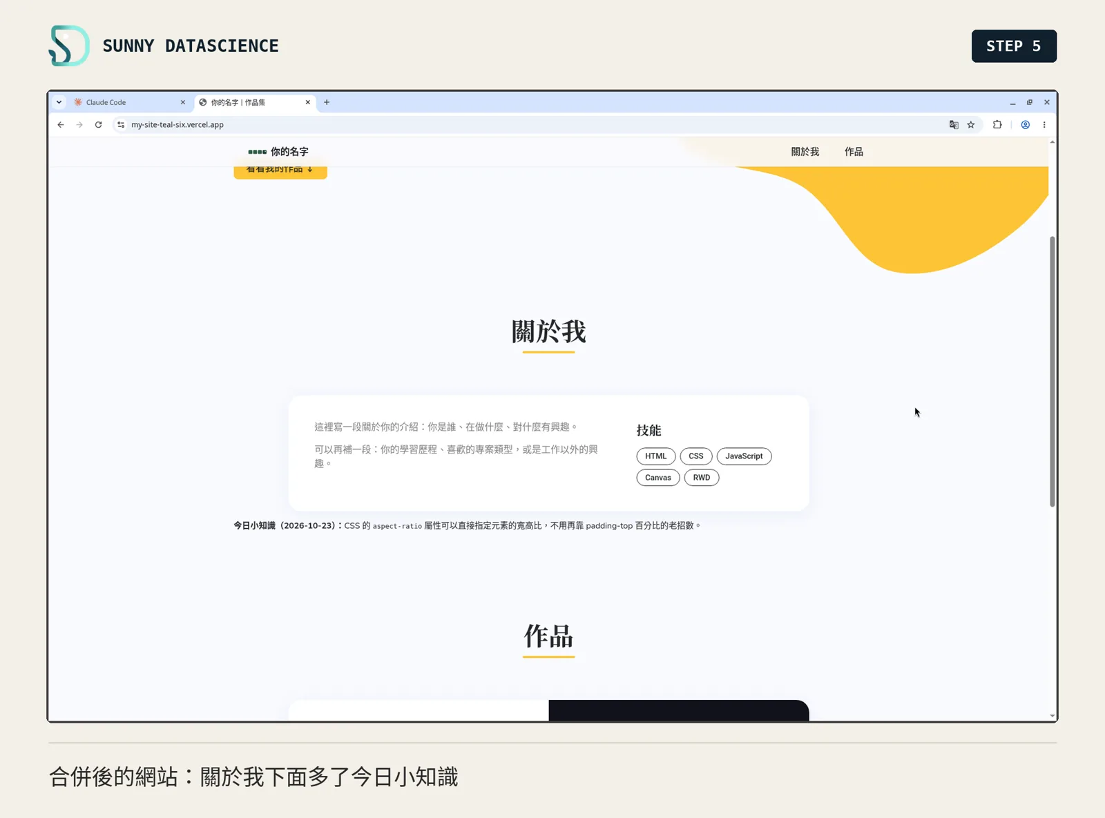The height and width of the screenshot is (818, 1105).
Task: Click the 關於我 section heading
Action: point(549,332)
